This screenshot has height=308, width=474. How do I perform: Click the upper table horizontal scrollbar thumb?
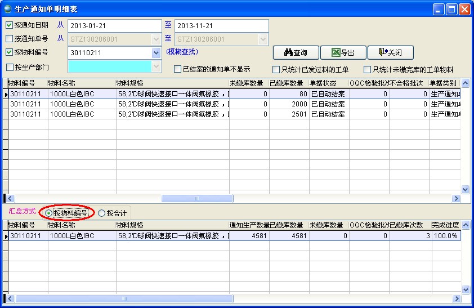(x=197, y=198)
